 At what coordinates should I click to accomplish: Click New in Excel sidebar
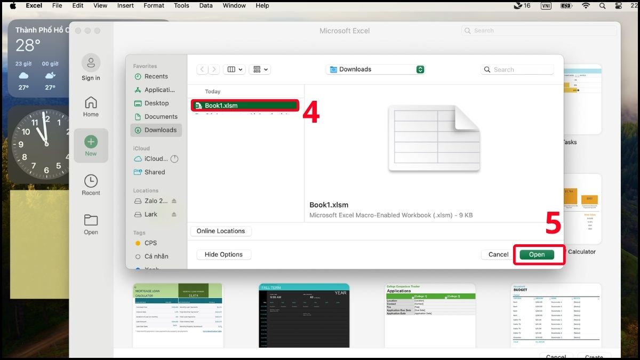click(91, 146)
